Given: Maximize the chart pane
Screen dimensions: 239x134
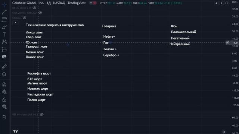Looking at the screenshot, I should pos(227,3).
